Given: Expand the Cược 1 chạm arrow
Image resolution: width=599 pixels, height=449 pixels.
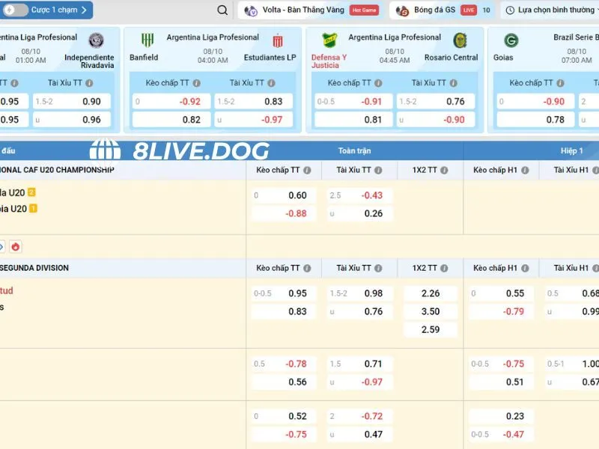Looking at the screenshot, I should click(84, 10).
